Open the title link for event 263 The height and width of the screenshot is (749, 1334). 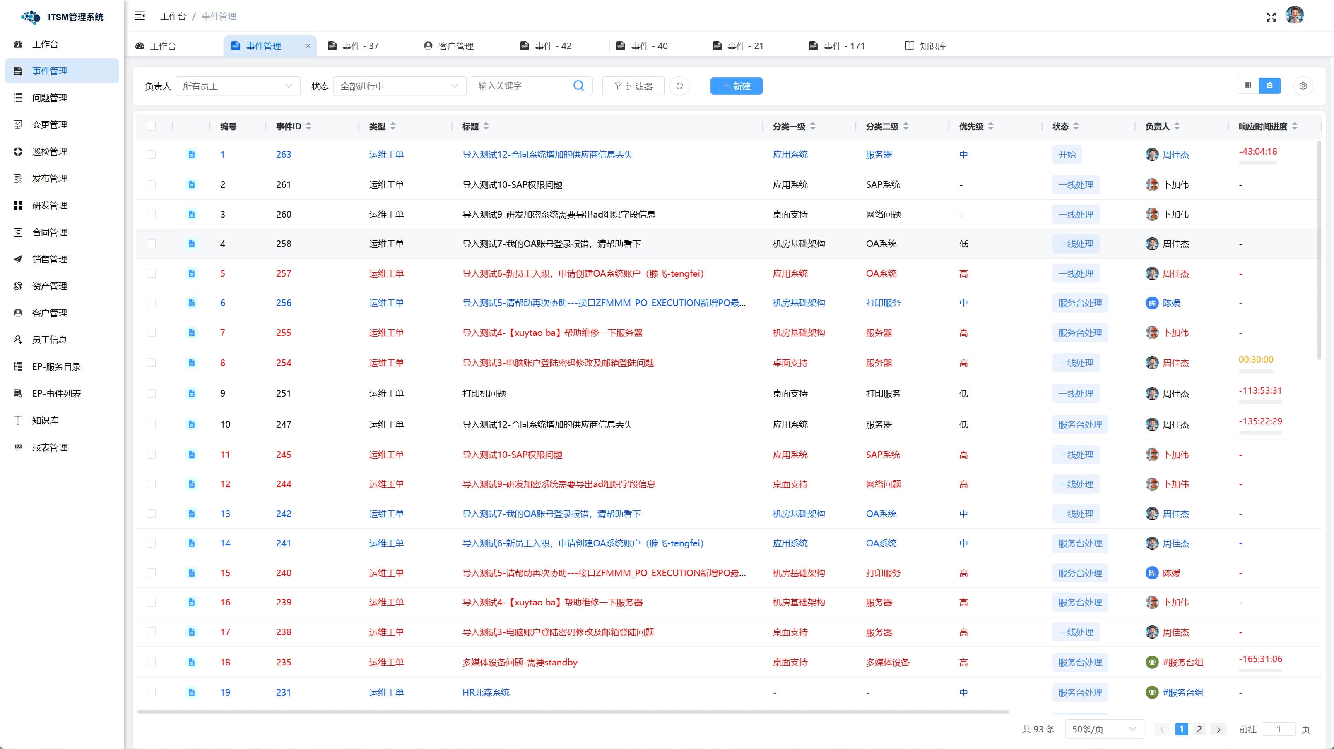547,154
